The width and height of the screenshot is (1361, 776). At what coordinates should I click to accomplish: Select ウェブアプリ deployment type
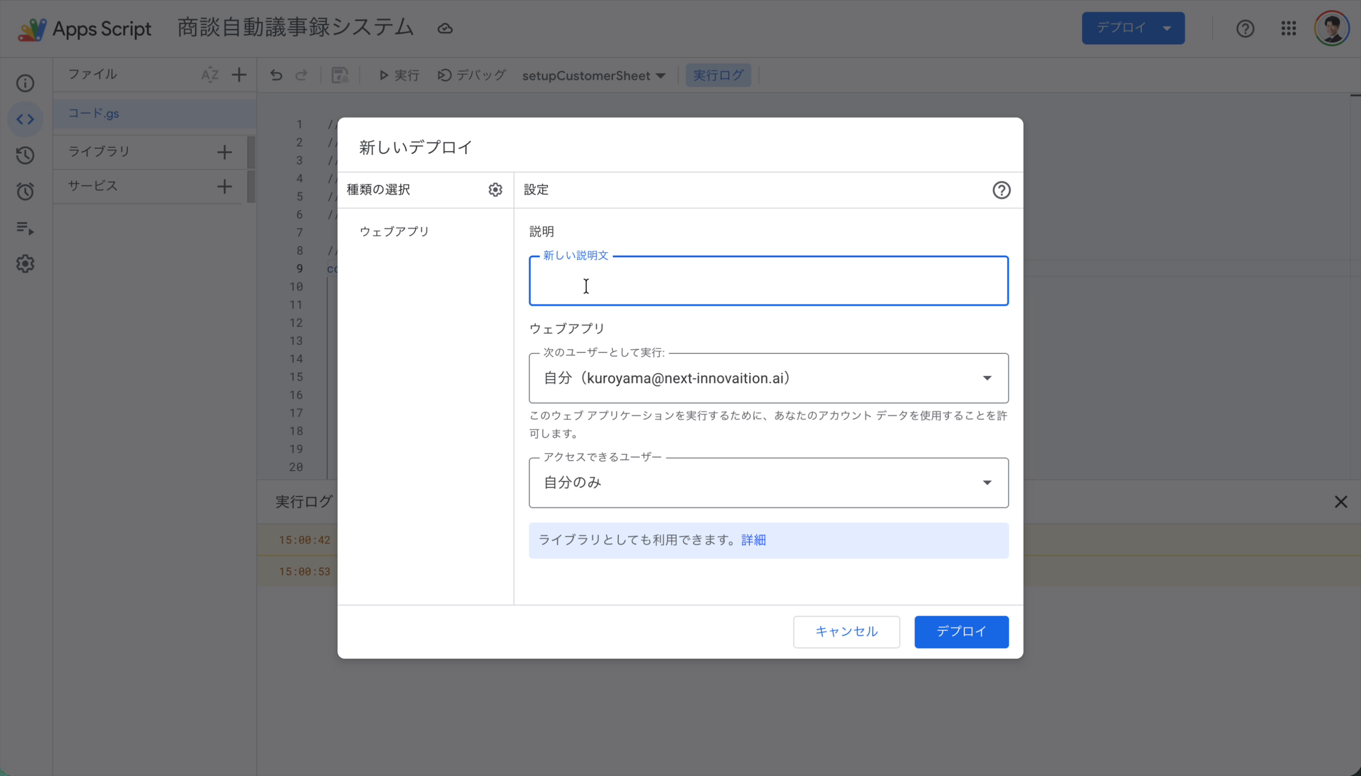point(393,231)
